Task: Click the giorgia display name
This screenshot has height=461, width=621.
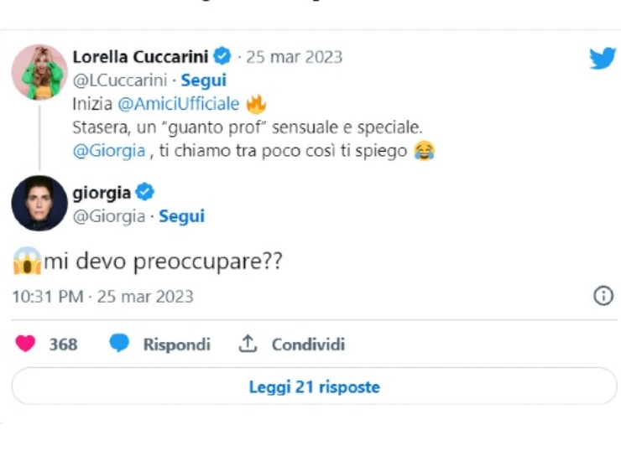Action: coord(102,194)
